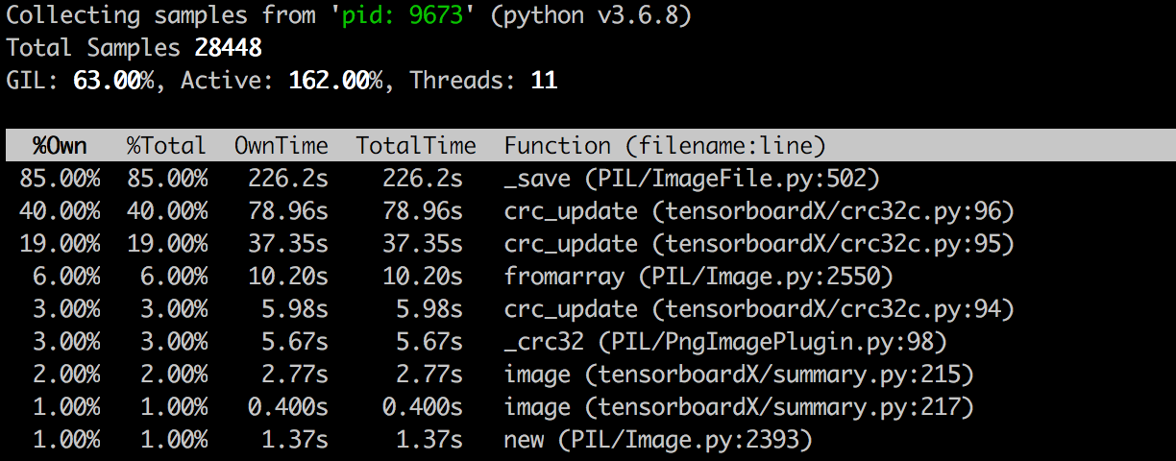Select the TotalTime column header
This screenshot has width=1176, height=461.
click(x=416, y=146)
